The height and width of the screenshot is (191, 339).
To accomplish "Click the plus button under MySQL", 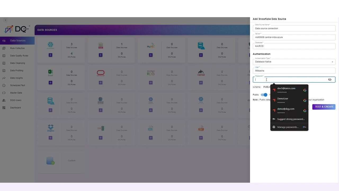I will [151, 55].
